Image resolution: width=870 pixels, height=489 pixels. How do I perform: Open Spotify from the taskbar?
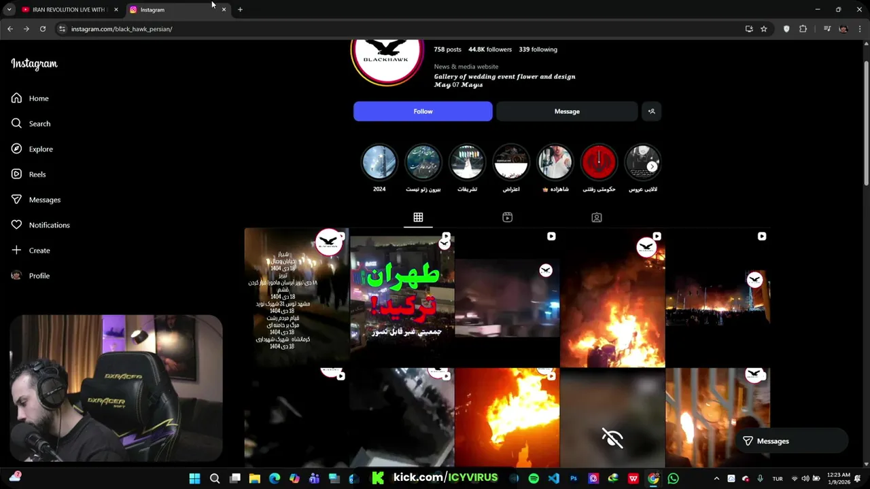tap(534, 479)
